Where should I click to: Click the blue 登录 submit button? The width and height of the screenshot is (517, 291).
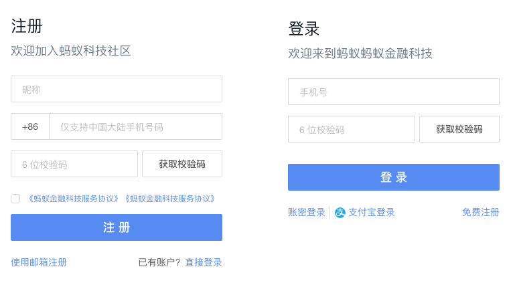(394, 177)
